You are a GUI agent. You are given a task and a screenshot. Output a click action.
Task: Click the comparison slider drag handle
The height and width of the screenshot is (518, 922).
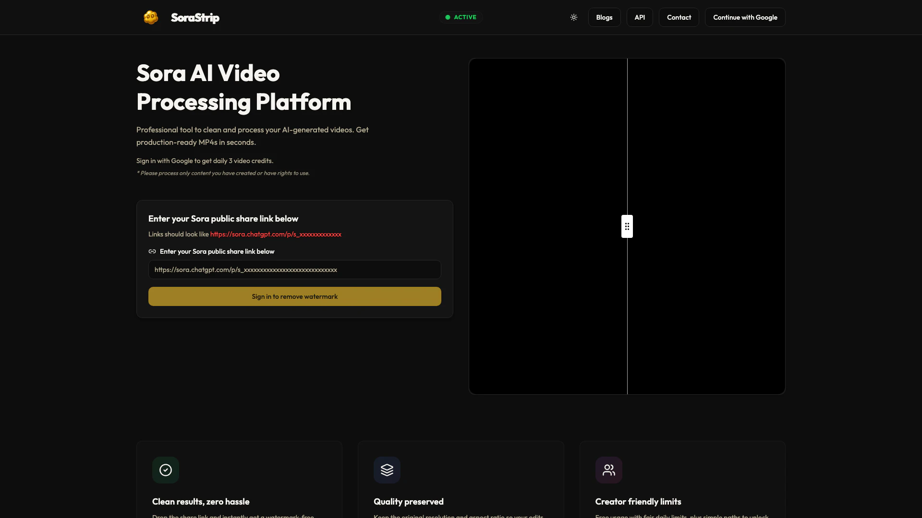pyautogui.click(x=627, y=226)
